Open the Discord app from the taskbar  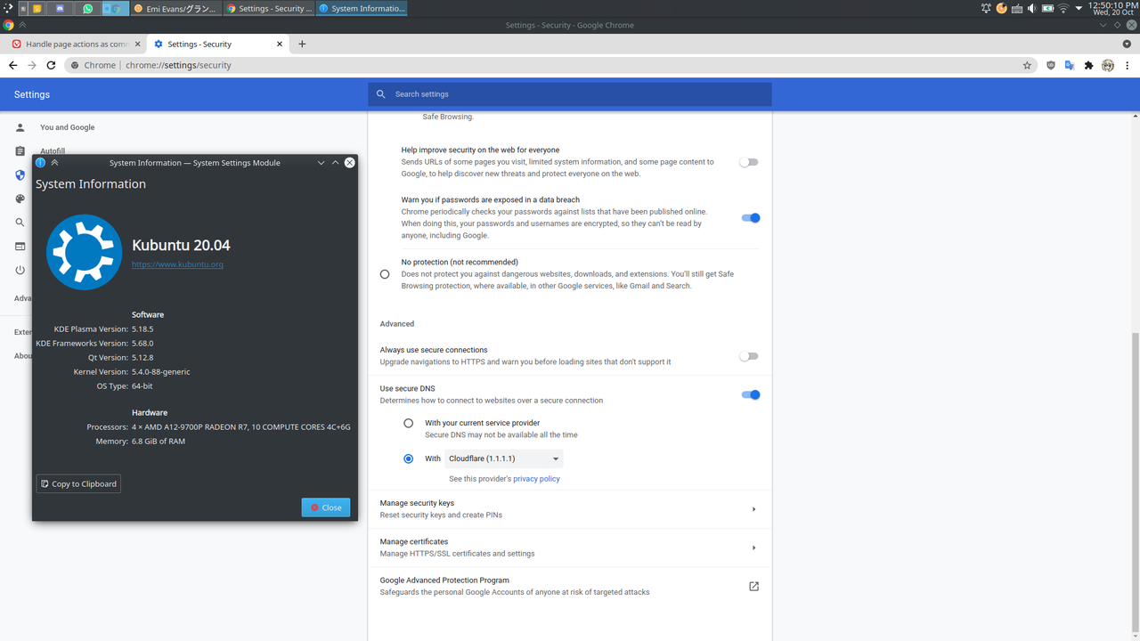point(61,8)
